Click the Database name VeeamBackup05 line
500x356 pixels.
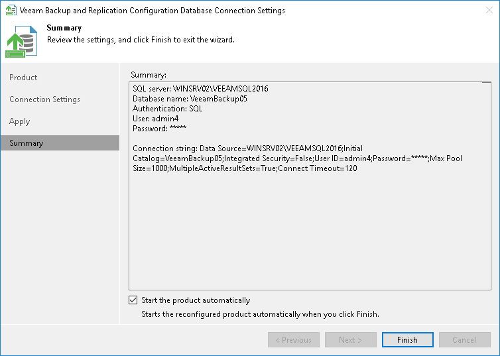coord(190,99)
